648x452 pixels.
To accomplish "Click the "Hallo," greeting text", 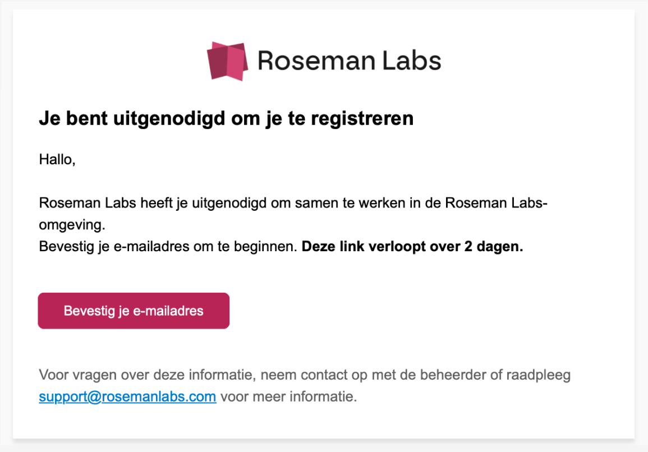I will (57, 159).
